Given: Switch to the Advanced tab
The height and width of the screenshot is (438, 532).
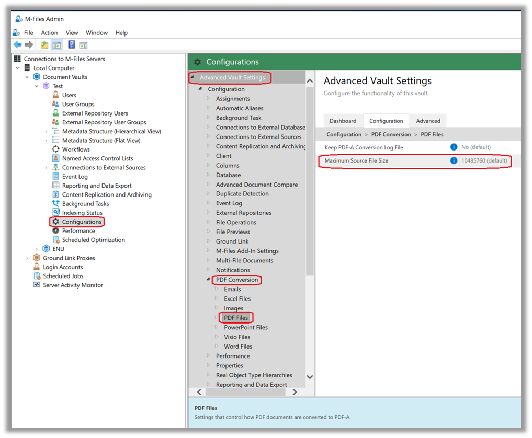Looking at the screenshot, I should click(x=428, y=121).
